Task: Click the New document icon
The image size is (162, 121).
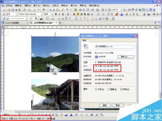Action: click(4, 10)
